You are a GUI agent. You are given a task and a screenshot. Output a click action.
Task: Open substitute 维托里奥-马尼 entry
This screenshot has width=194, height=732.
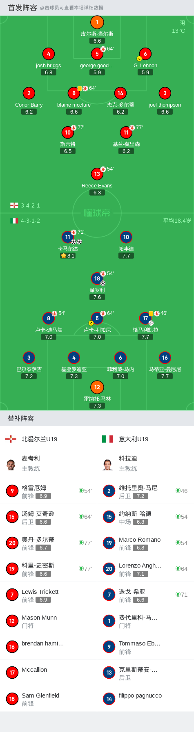[145, 491]
